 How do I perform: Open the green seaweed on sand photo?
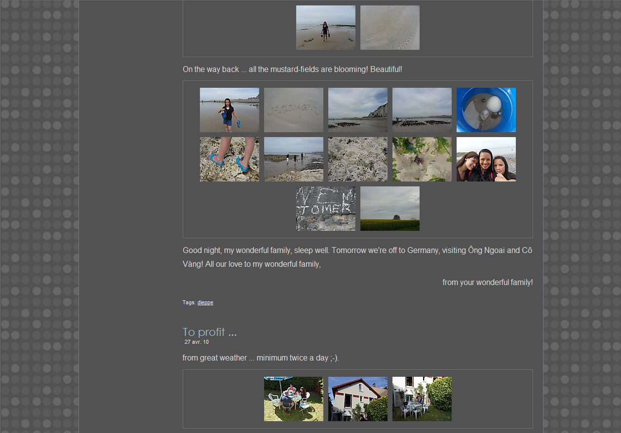coord(422,159)
